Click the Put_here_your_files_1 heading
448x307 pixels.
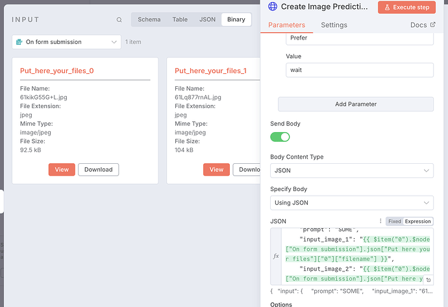(211, 71)
